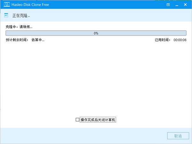The width and height of the screenshot is (192, 144).
Task: Click the cloning progress bar
Action: point(48,33)
